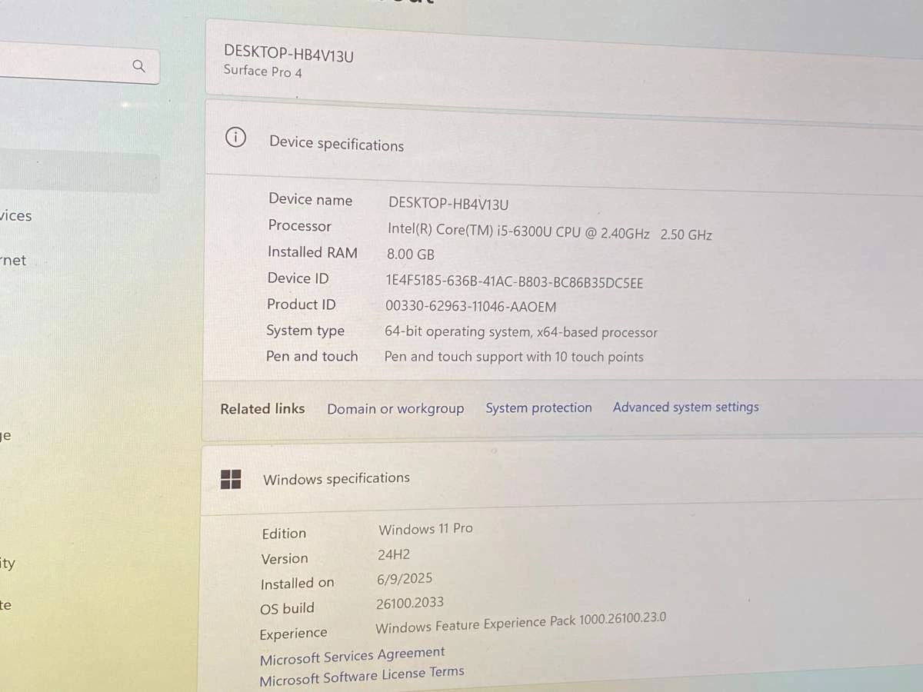This screenshot has height=692, width=923.
Task: Select Time & language sidebar item
Action: point(6,436)
